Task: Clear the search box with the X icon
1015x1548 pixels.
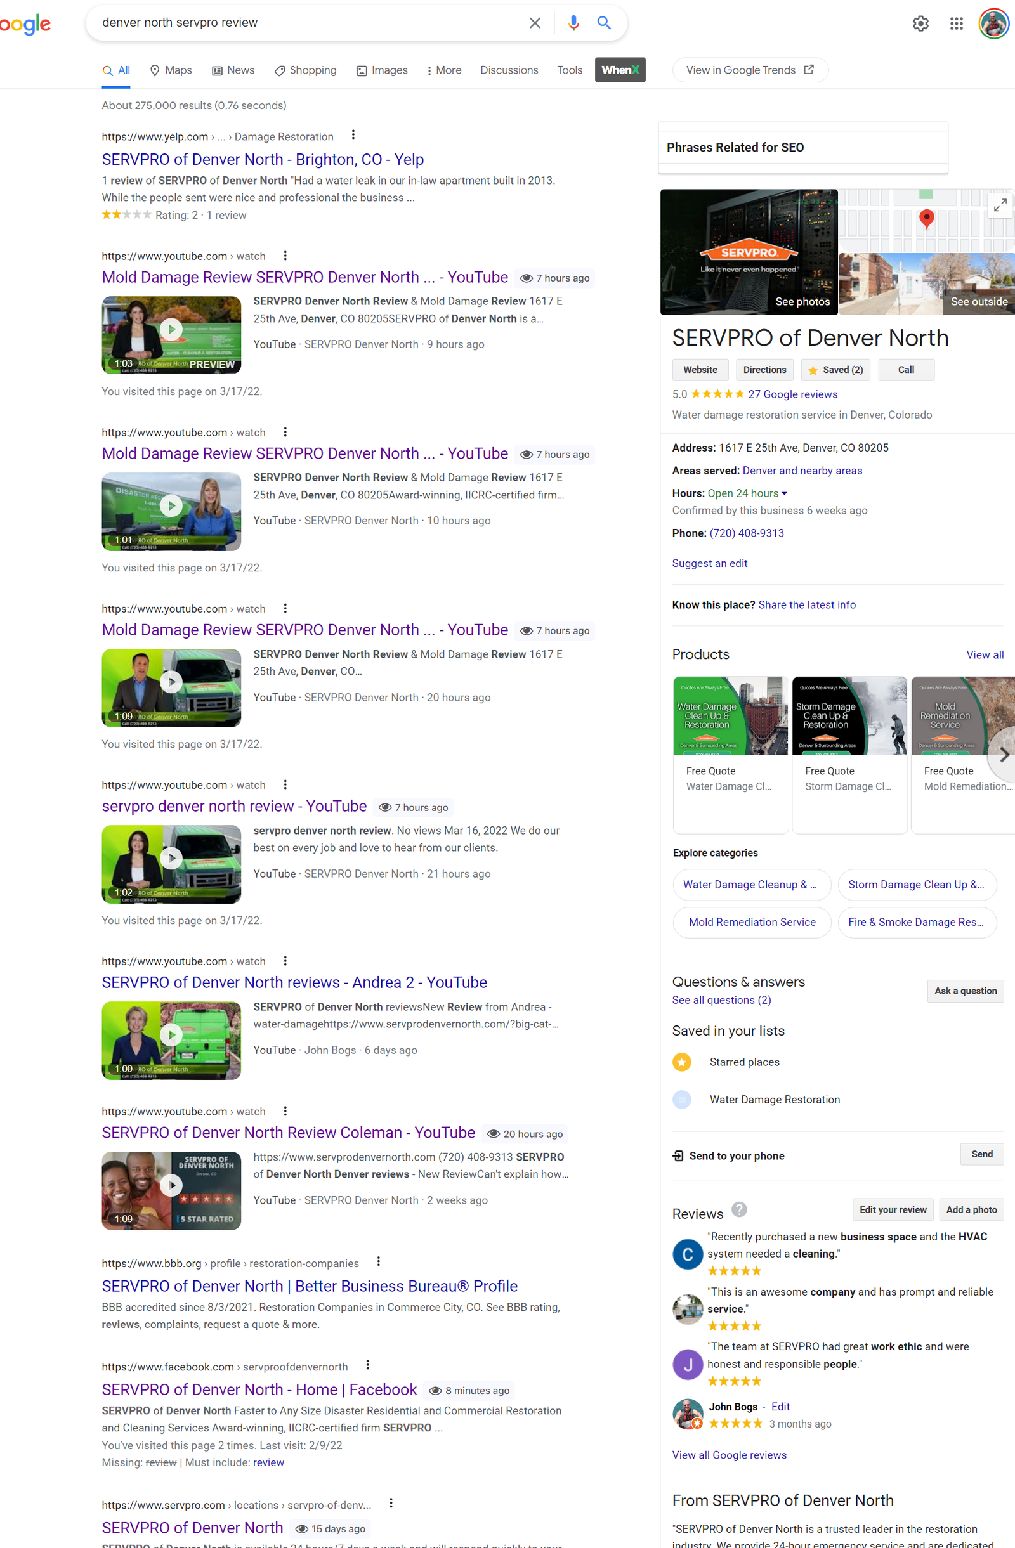Action: click(535, 23)
